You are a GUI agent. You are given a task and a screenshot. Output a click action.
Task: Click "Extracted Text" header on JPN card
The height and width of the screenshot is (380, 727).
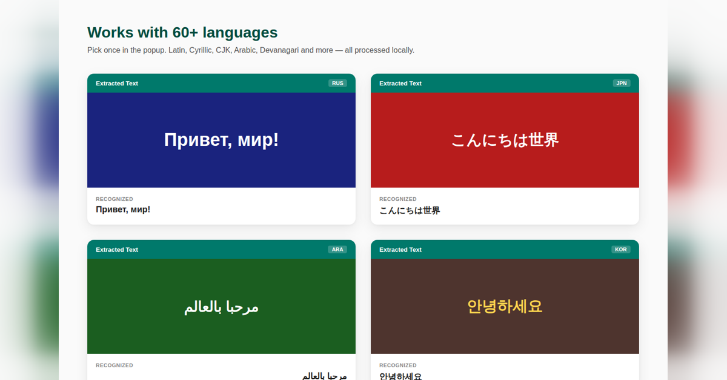tap(400, 84)
